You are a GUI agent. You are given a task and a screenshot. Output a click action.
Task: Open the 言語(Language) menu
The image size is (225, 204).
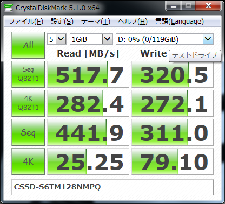click(x=180, y=22)
